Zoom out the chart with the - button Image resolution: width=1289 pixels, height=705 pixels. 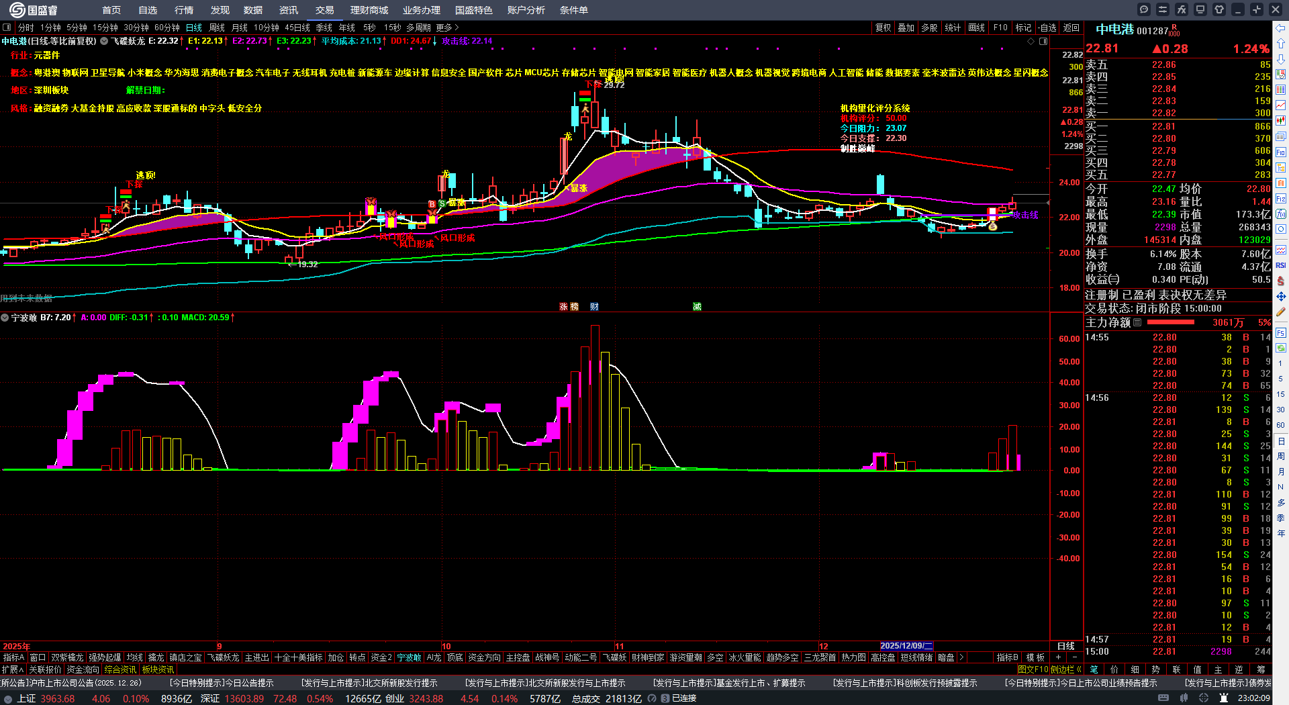tap(1074, 657)
